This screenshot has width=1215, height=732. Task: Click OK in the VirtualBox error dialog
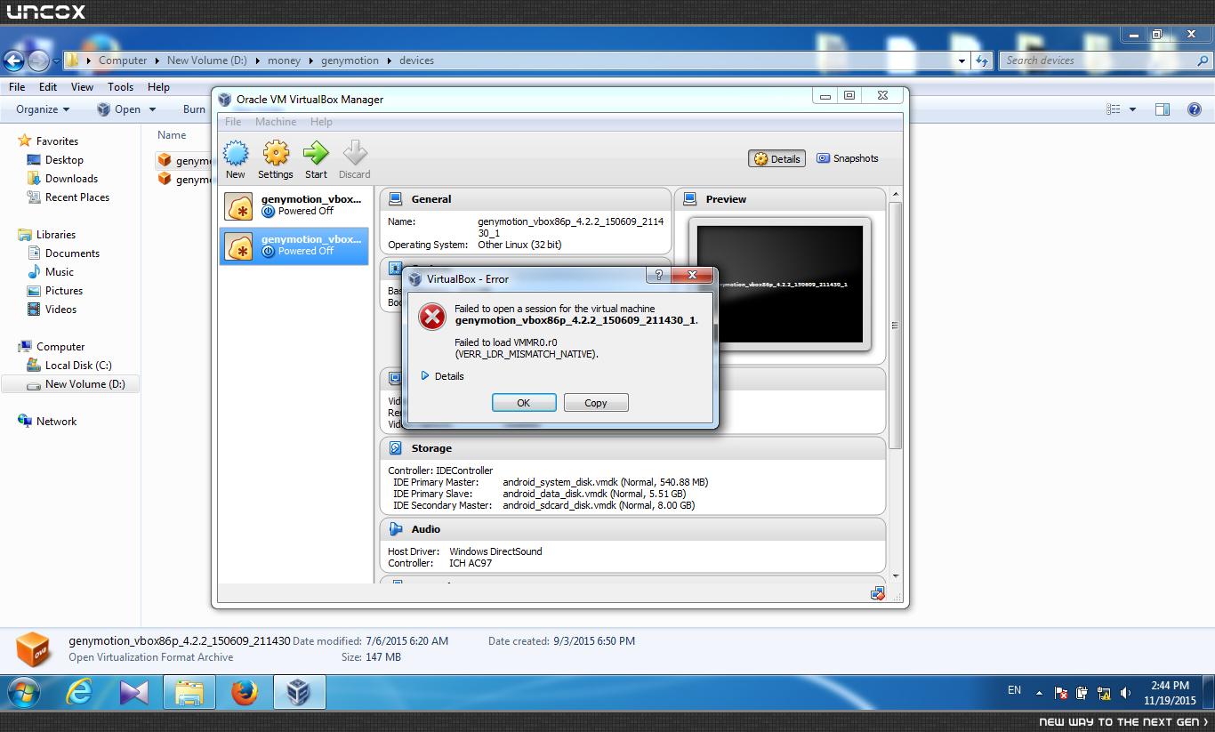pyautogui.click(x=524, y=403)
